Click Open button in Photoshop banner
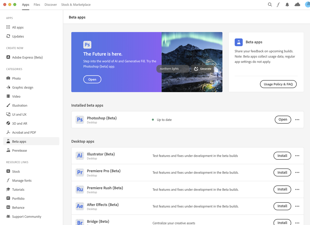 [x=92, y=79]
